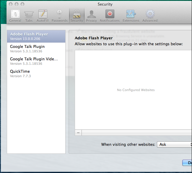
Task: Switch to the Tabs preferences icon
Action: (29, 16)
